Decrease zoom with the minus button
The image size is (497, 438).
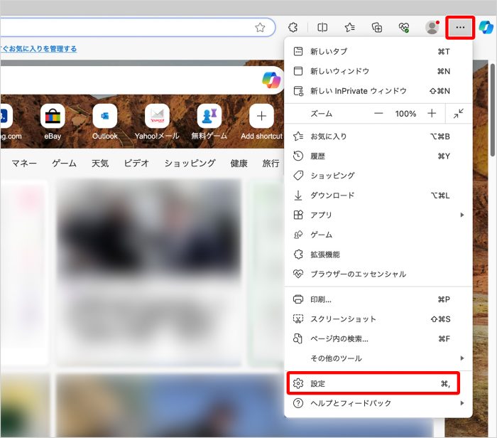coord(378,114)
